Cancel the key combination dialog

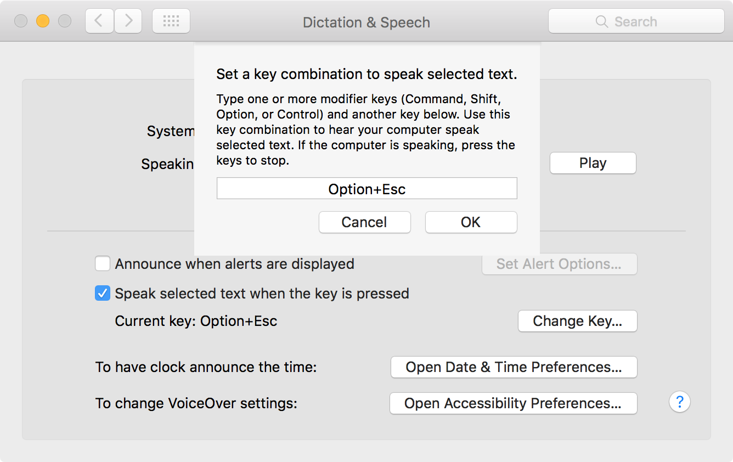(364, 222)
